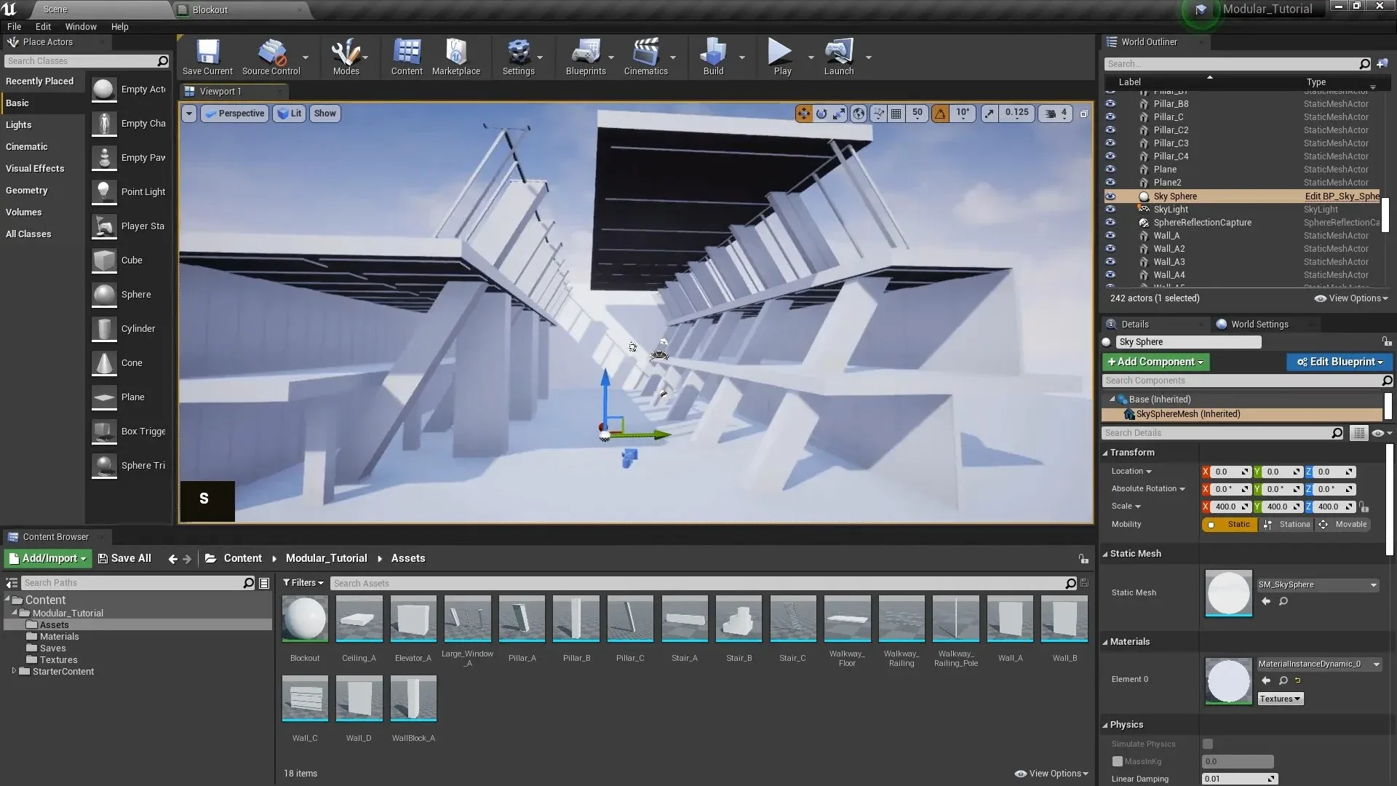Open the Perspective viewport dropdown
The height and width of the screenshot is (786, 1397).
click(234, 114)
